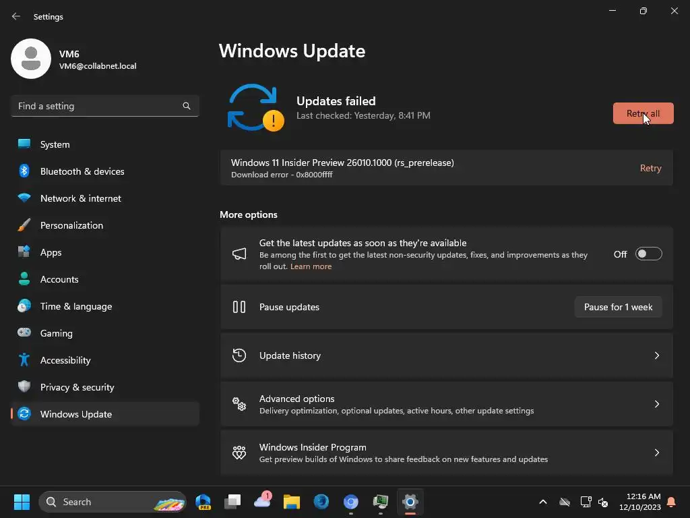Click the Apps icon in sidebar
This screenshot has width=690, height=518.
24,252
